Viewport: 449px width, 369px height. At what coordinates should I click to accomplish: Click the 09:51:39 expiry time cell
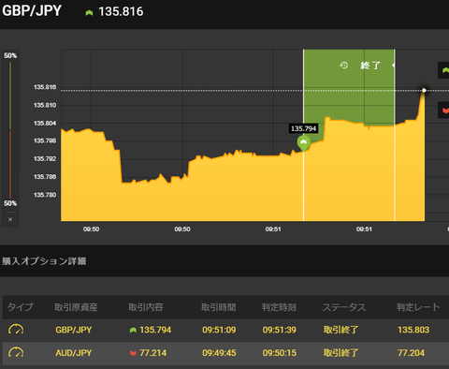(x=279, y=330)
